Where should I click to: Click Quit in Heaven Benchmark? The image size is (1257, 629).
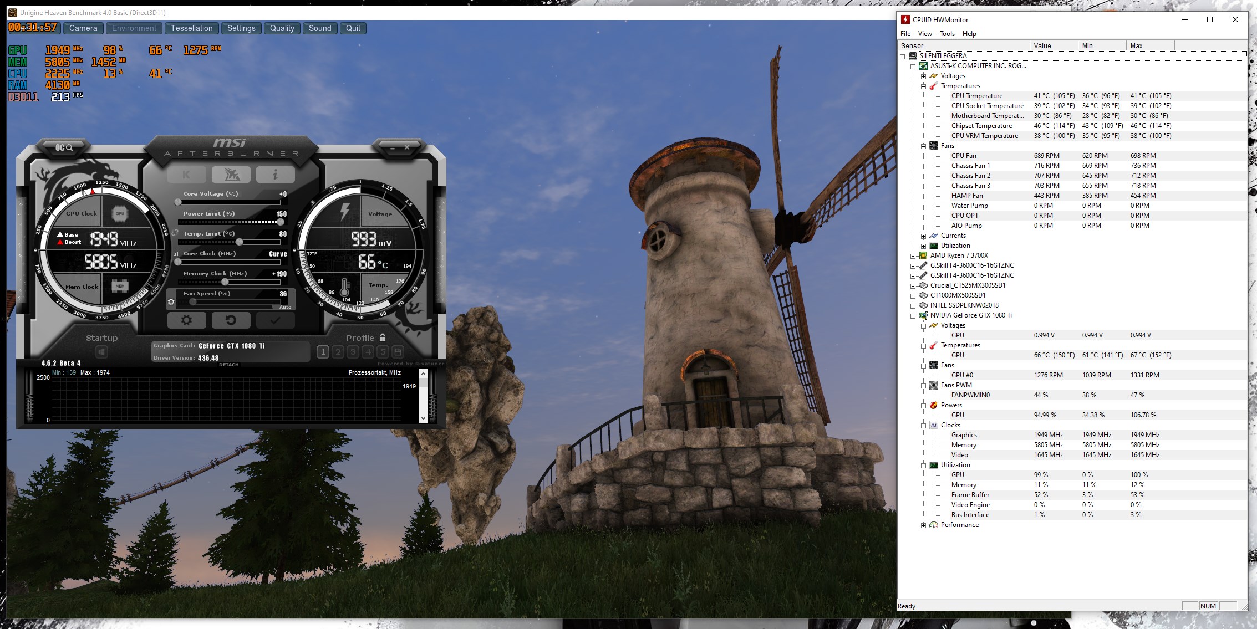pos(353,28)
